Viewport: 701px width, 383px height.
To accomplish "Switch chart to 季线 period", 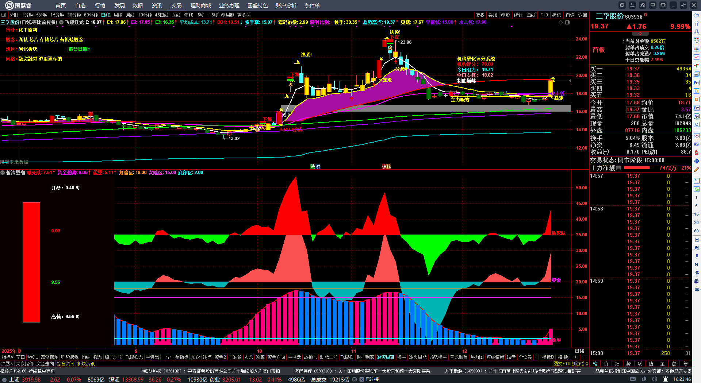I will point(176,15).
